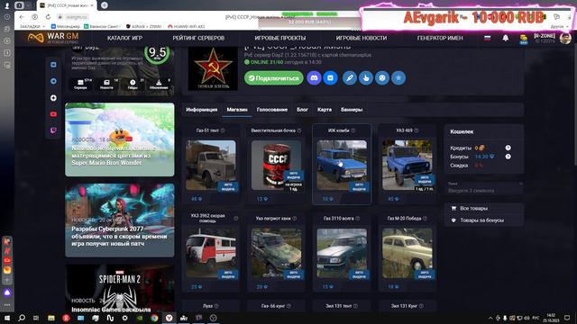This screenshot has height=324, width=577.
Task: Open Chrome from taskbar
Action: coord(154,318)
